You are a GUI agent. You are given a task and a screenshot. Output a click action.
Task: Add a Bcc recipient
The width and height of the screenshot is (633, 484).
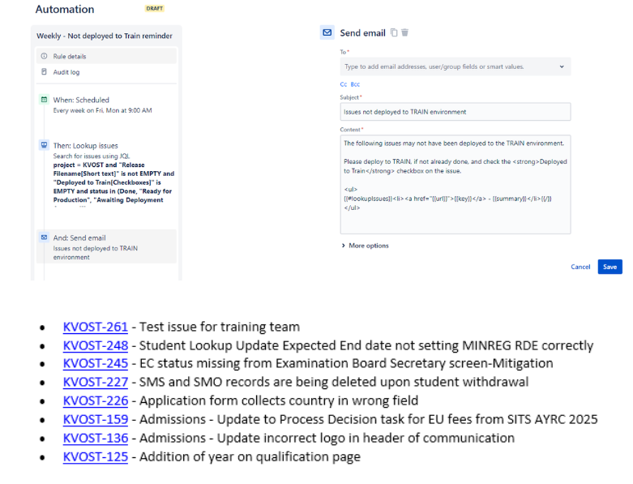coord(355,84)
